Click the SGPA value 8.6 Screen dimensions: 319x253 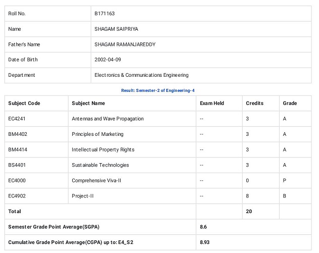point(203,227)
